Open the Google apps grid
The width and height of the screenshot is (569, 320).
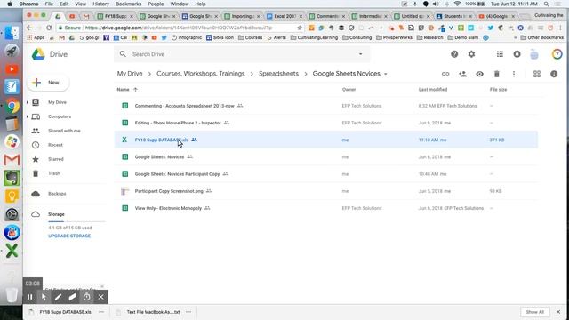(x=500, y=54)
